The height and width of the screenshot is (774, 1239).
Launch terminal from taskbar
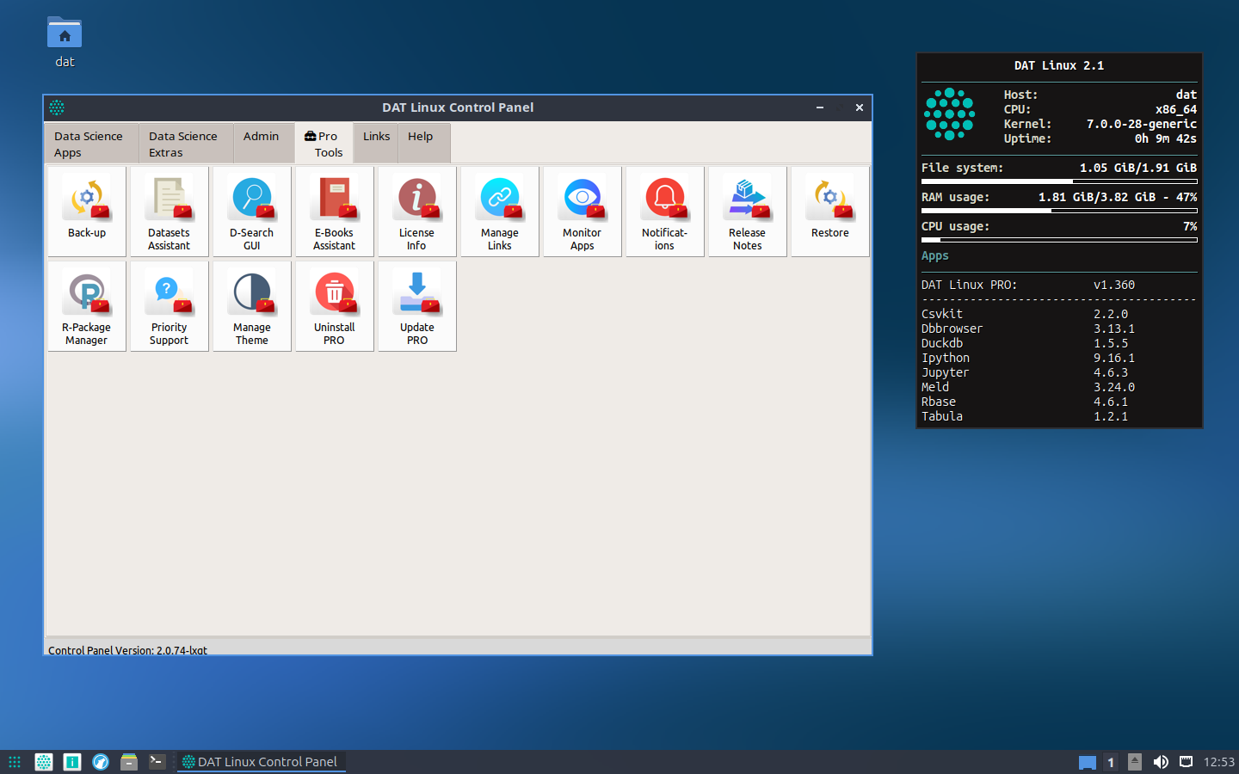click(157, 762)
